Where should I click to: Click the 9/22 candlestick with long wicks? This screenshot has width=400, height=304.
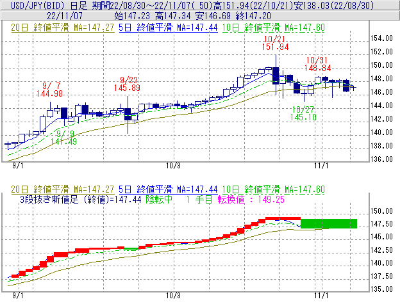[x=128, y=115]
